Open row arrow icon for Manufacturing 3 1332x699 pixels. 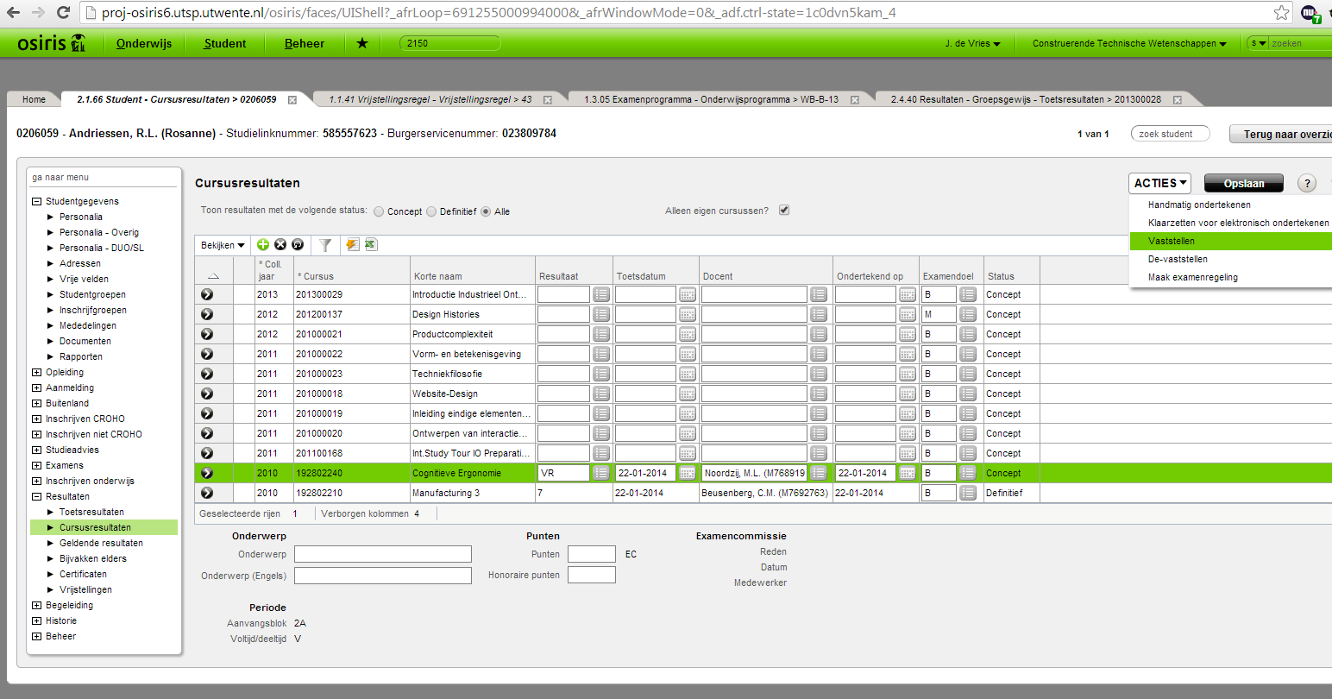[207, 493]
